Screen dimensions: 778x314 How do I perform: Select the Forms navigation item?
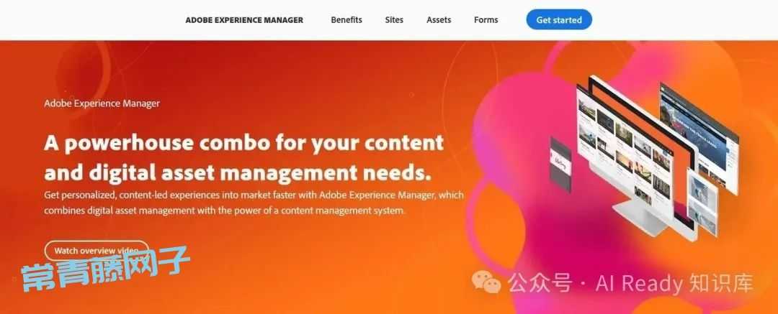coord(486,20)
